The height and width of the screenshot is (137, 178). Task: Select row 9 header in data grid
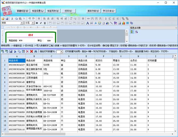(x=5, y=95)
